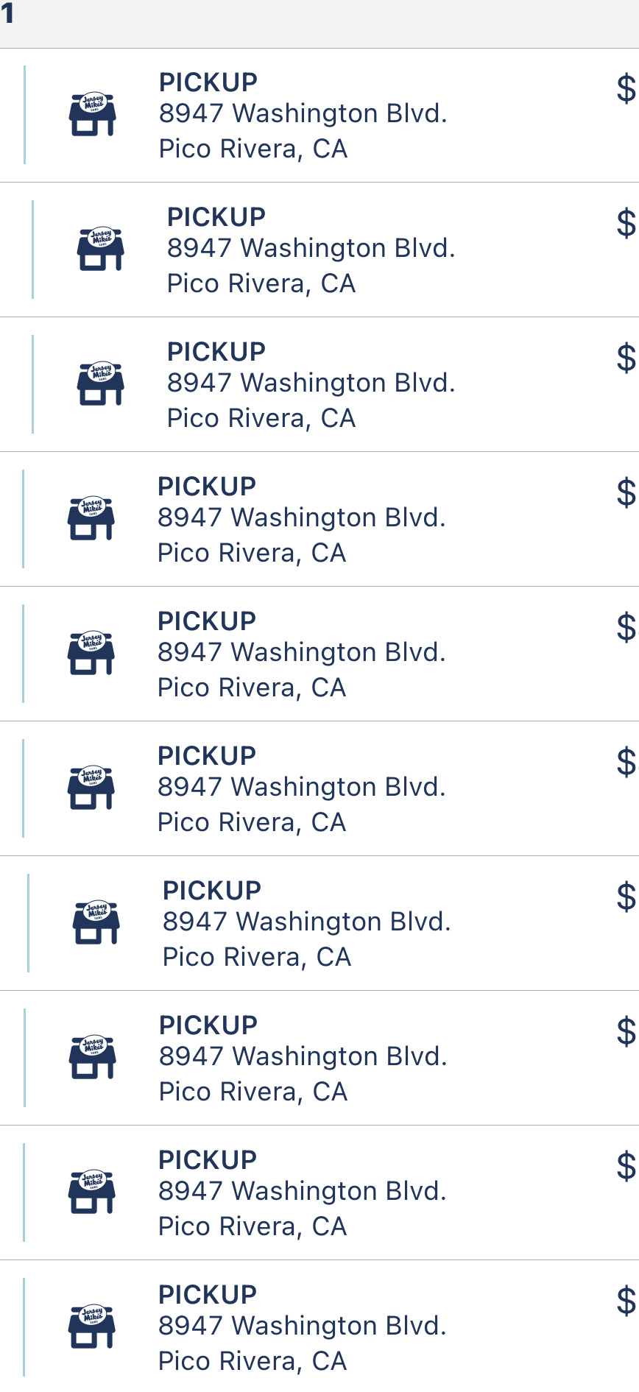Screen dimensions: 639x1392
Task: Select the fifth PICKUP Pico Rivera entry
Action: (301, 654)
